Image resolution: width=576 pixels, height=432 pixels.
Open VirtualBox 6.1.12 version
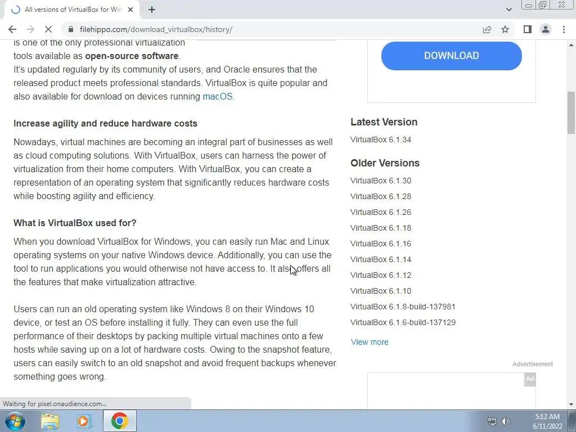click(381, 276)
